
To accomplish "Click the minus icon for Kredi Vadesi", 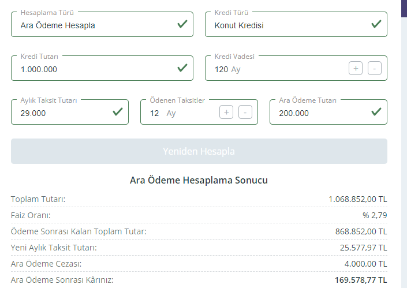I will (x=374, y=69).
